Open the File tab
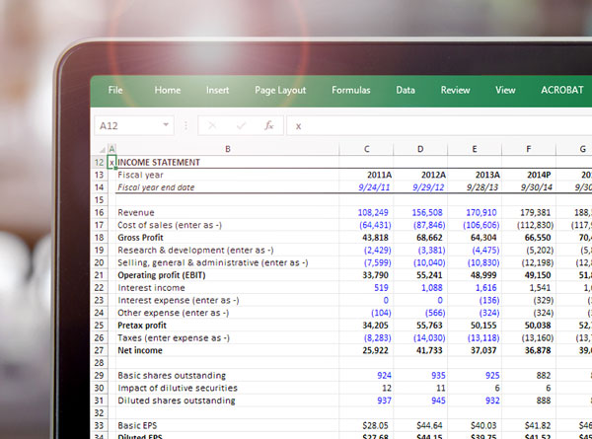592x439 pixels. tap(115, 90)
